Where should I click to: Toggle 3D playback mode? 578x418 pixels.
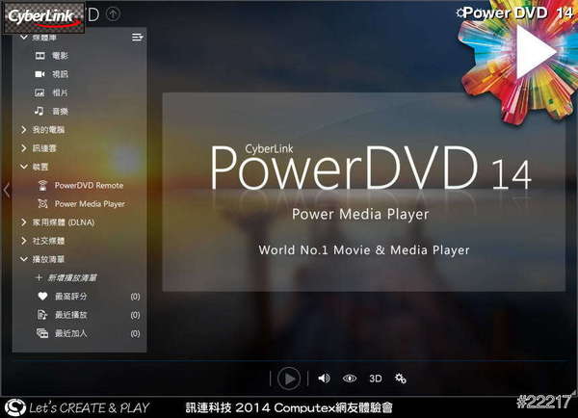point(376,379)
